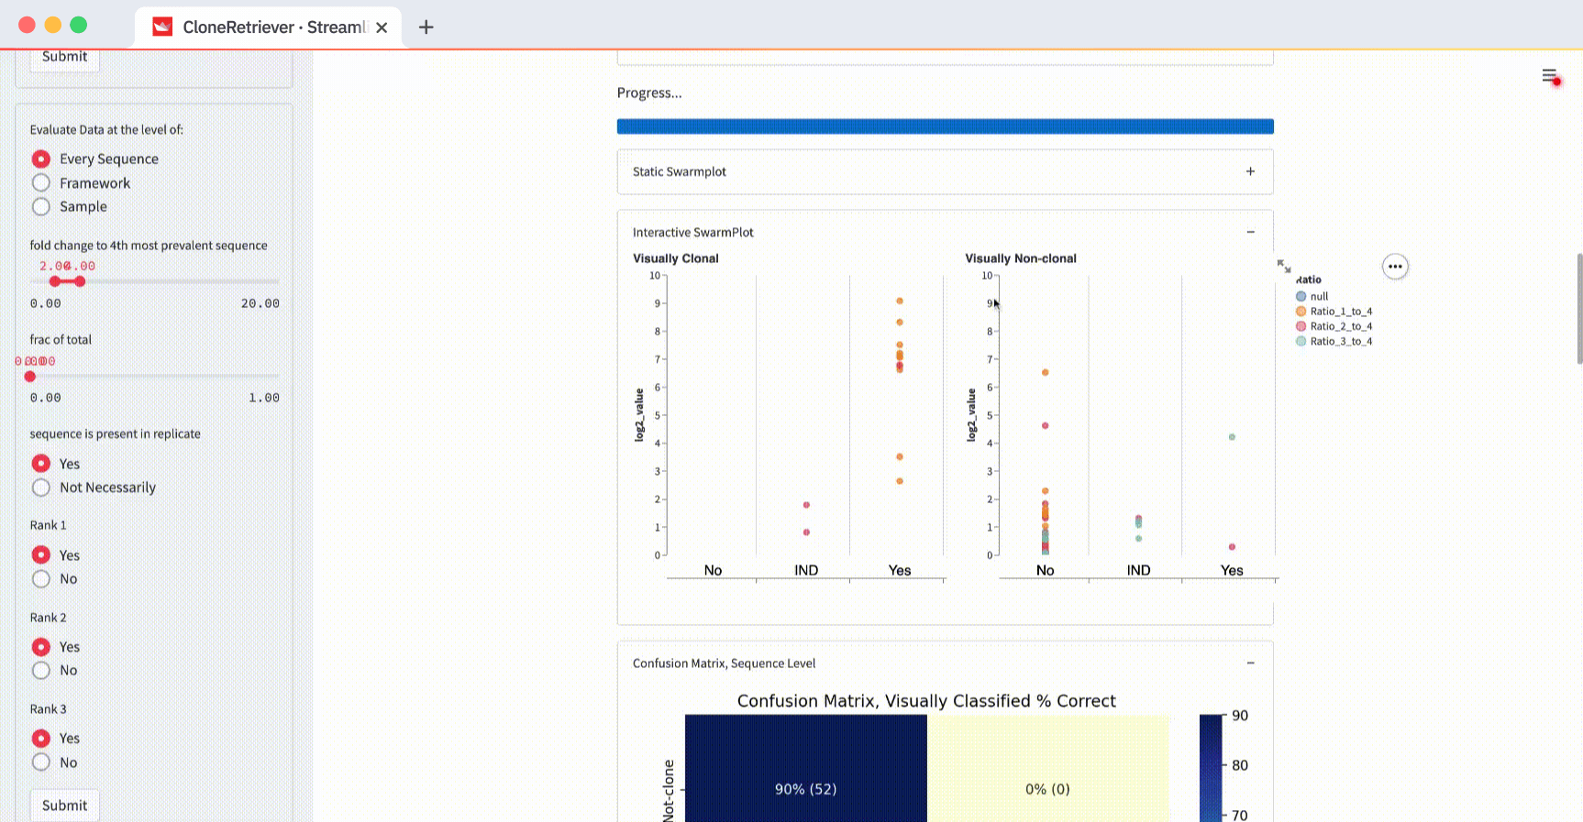The height and width of the screenshot is (822, 1583).
Task: Click the Ratio_2_to_4 legend marker
Action: point(1301,326)
